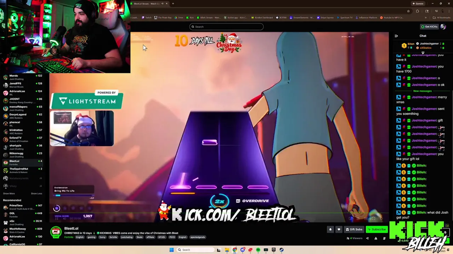This screenshot has height=254, width=453.
Task: Click the share icon below Subscribe
Action: coord(367,238)
